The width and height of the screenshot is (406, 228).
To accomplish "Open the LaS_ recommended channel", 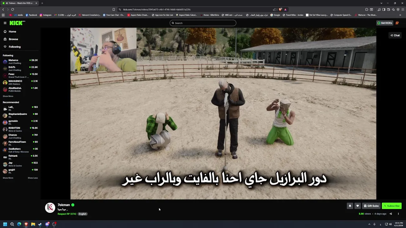I will tap(20, 108).
